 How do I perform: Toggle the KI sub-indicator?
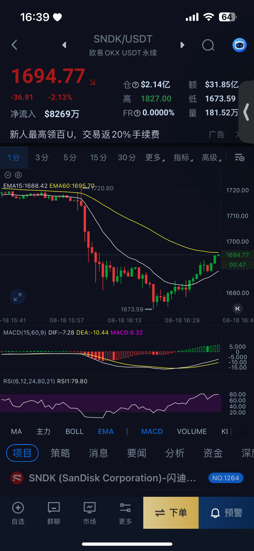click(x=225, y=431)
